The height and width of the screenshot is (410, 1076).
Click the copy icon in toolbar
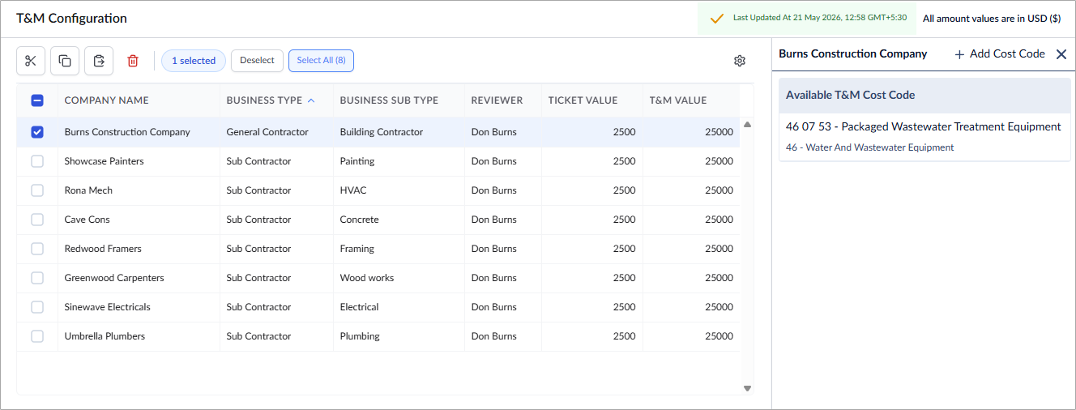65,61
